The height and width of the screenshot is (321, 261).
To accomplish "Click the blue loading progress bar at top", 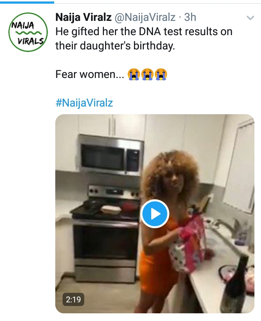I will pyautogui.click(x=27, y=2).
